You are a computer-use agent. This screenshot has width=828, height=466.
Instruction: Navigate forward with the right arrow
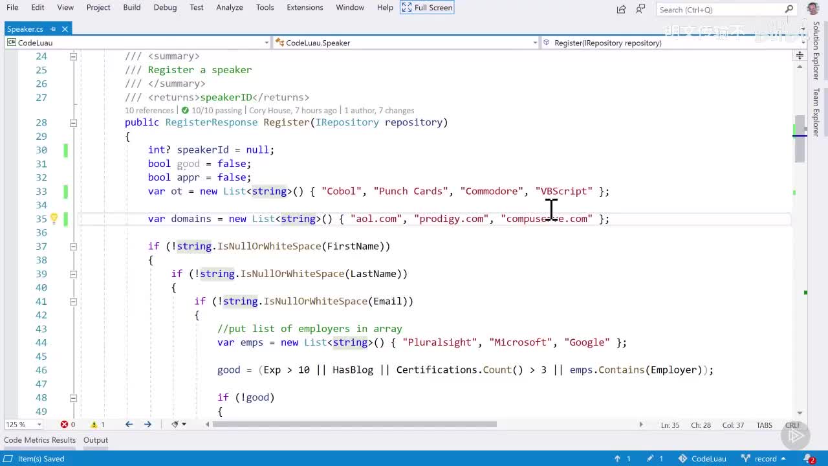[147, 425]
